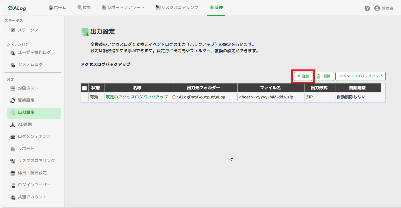Open 既定のアクセスログバックアップ link
The height and width of the screenshot is (208, 401).
pyautogui.click(x=137, y=97)
